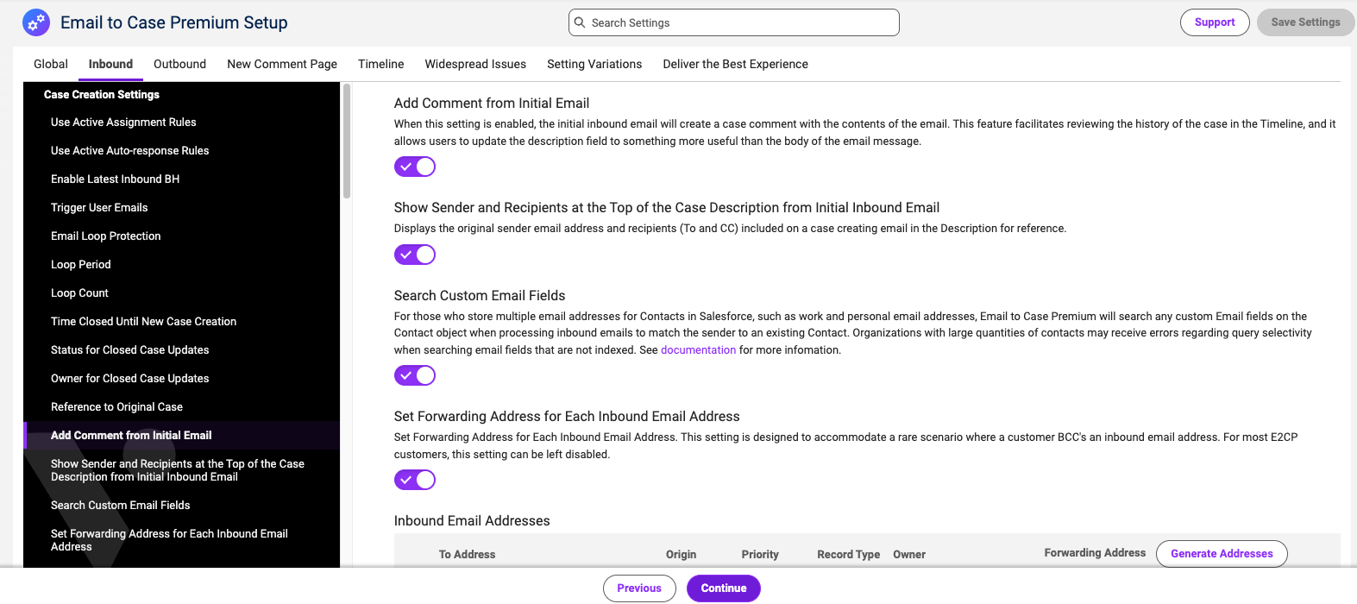
Task: Click the magnifier icon in Search Settings
Action: point(581,22)
